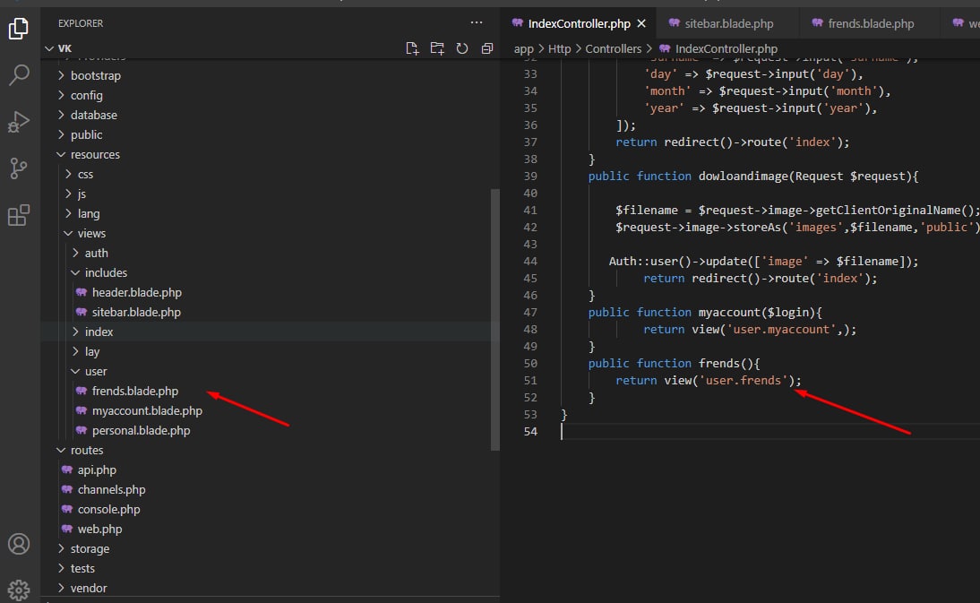Expand the bootstrap folder
The height and width of the screenshot is (603, 980).
click(95, 75)
